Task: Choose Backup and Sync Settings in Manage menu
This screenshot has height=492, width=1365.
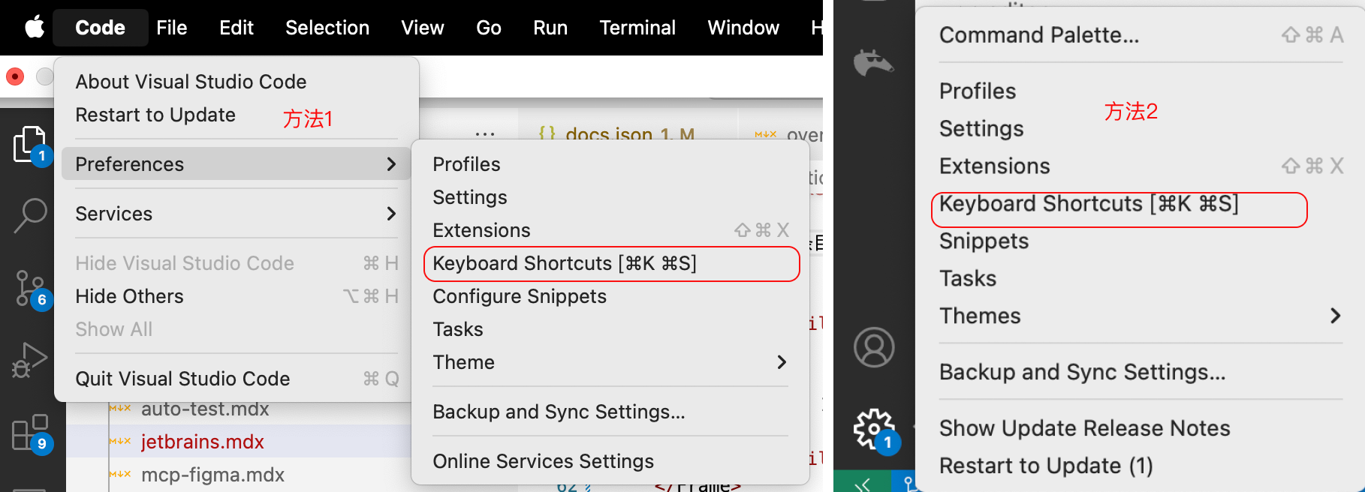Action: pyautogui.click(x=1082, y=372)
